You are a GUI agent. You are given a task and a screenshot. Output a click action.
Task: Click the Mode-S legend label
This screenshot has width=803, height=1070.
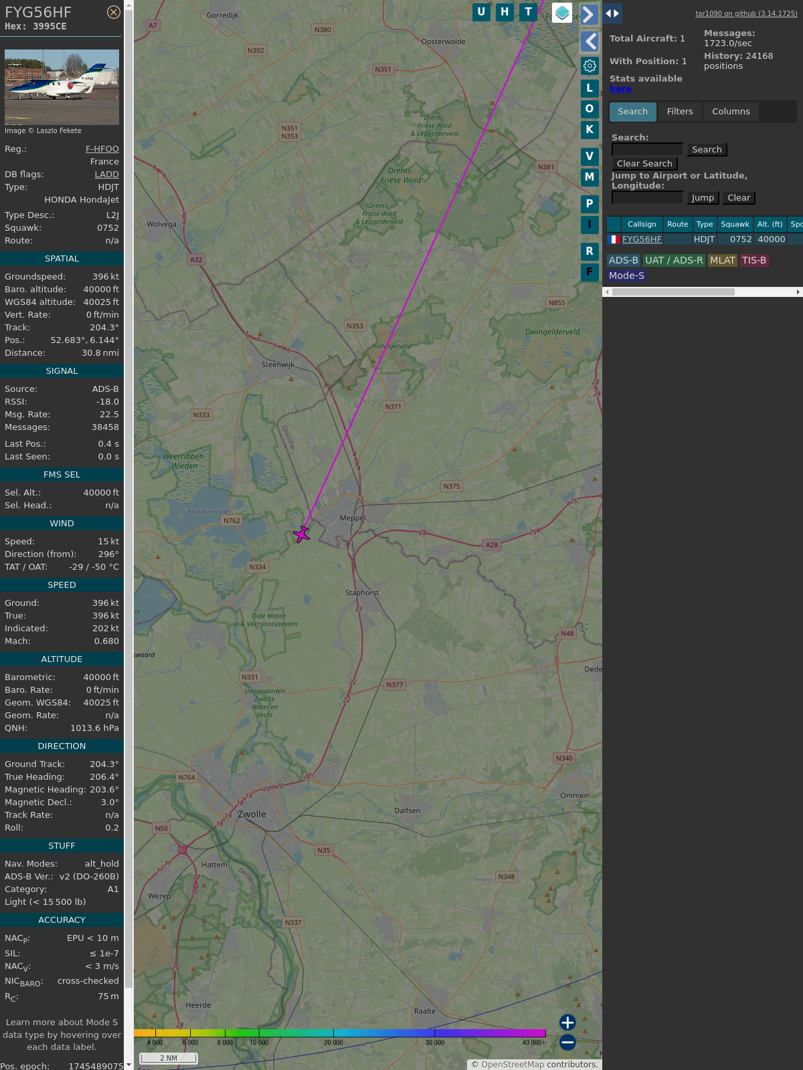pos(626,276)
